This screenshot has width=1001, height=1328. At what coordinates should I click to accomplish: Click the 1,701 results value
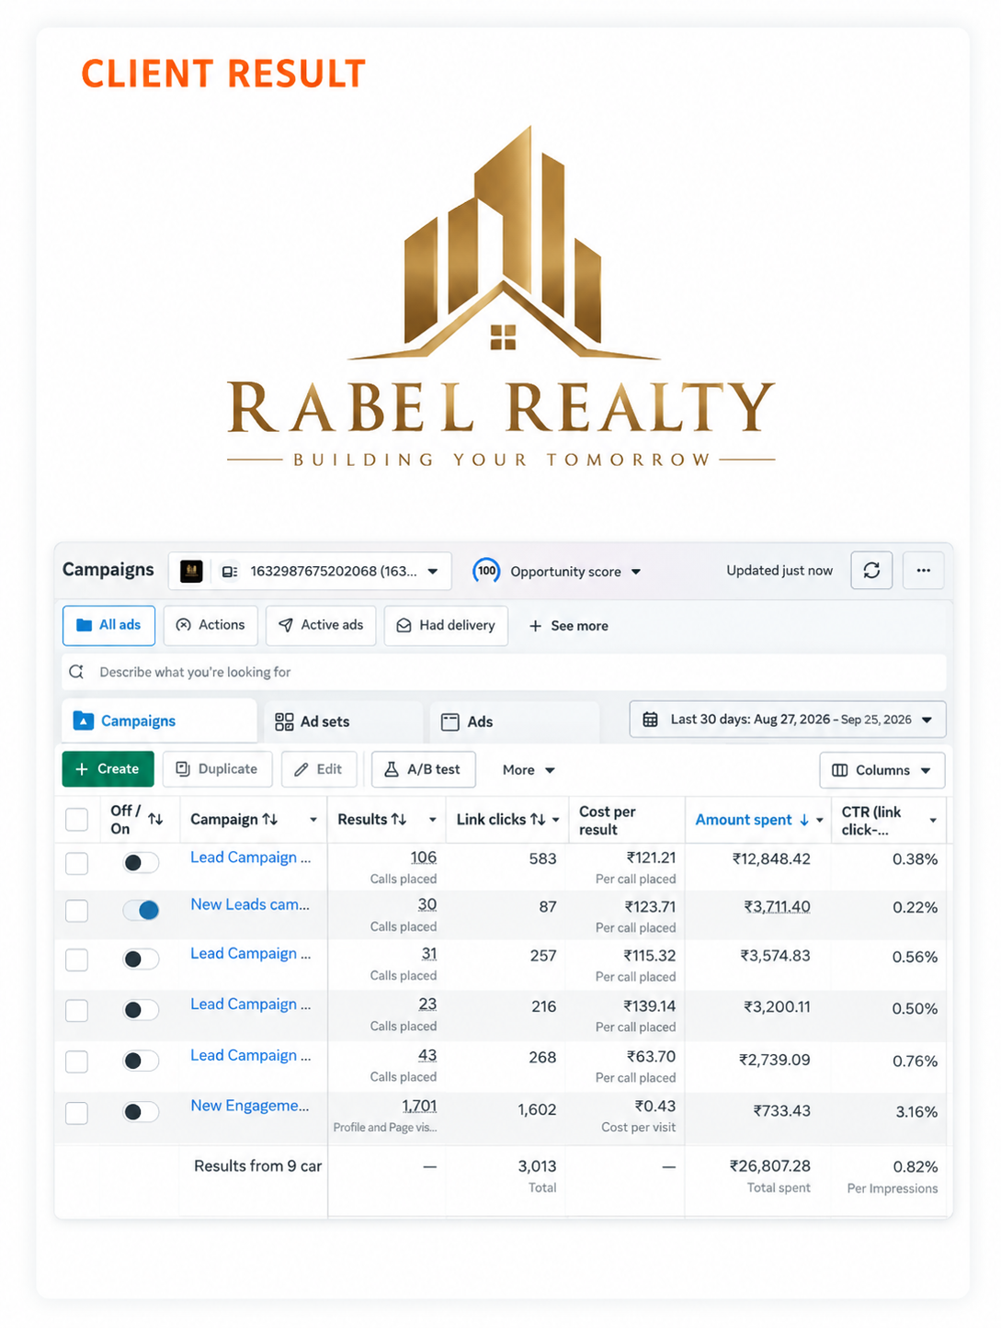click(x=419, y=1106)
